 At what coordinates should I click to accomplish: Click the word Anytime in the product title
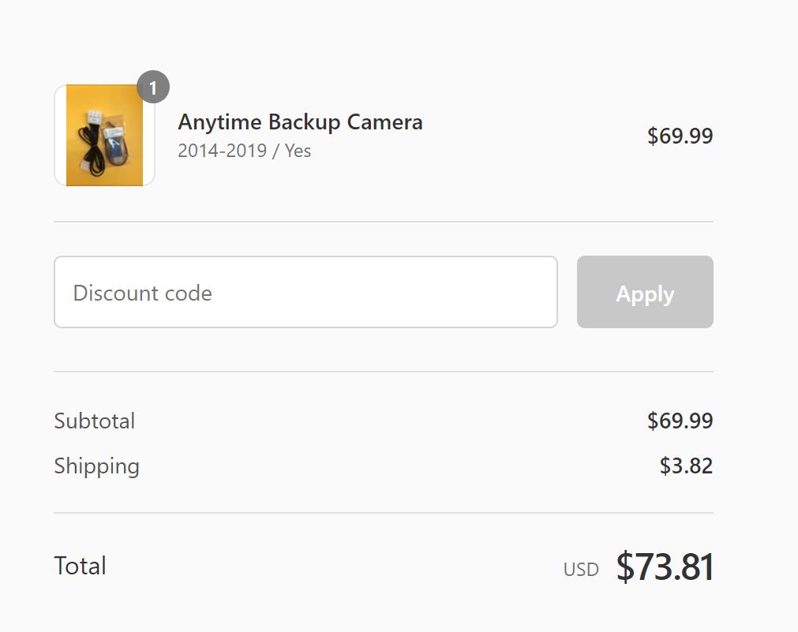220,123
